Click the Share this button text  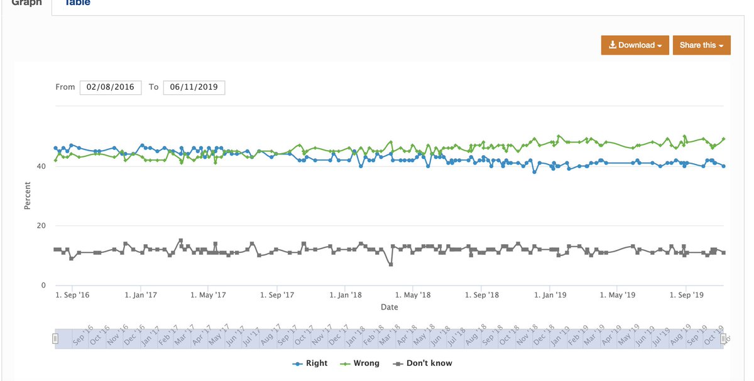coord(697,45)
